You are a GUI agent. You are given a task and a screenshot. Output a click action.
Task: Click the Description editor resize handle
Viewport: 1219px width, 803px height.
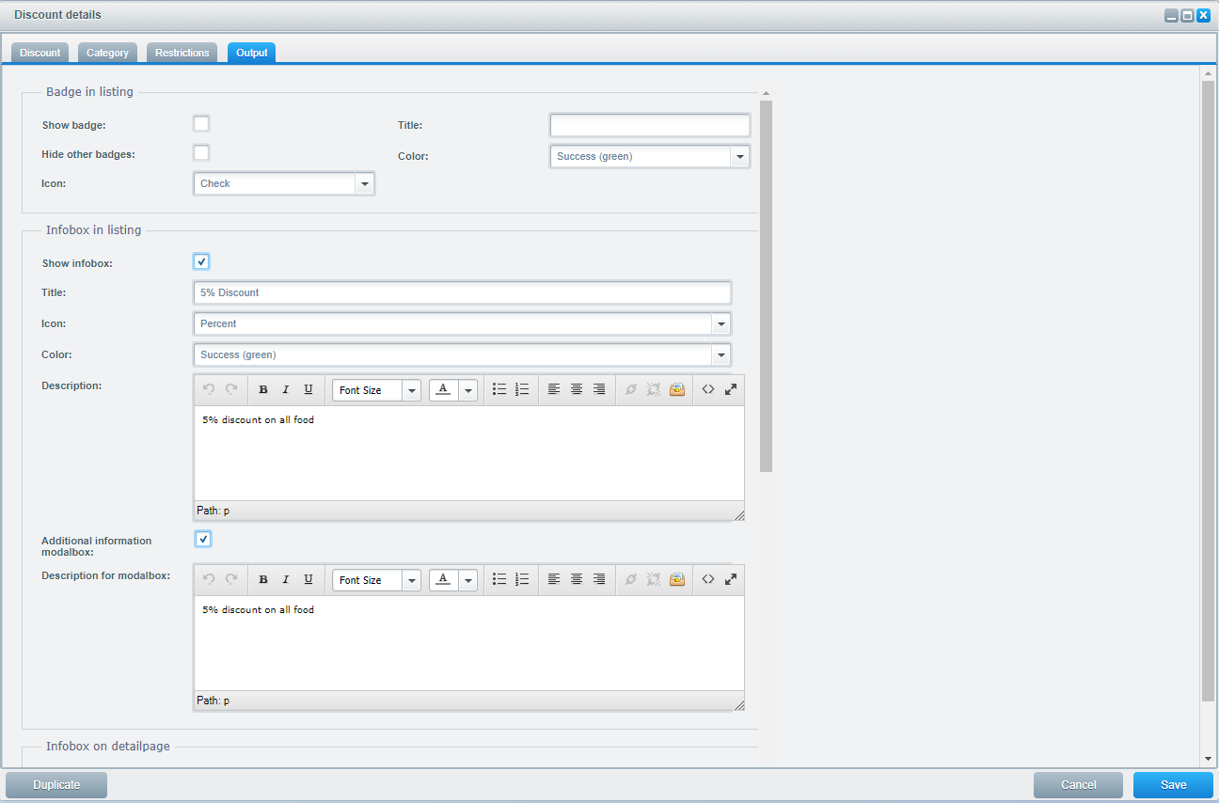(x=738, y=514)
